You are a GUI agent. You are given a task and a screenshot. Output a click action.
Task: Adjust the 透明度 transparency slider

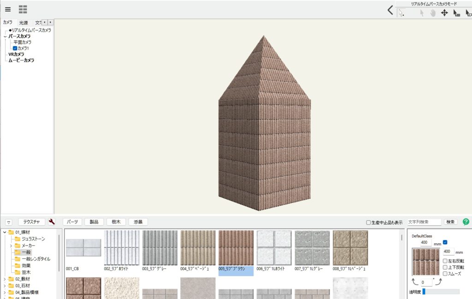(x=424, y=292)
